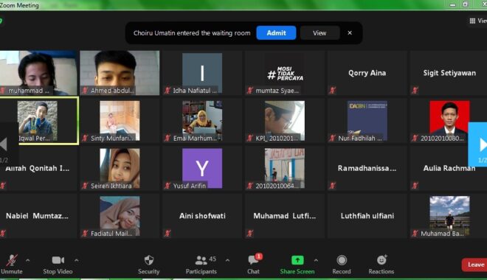Open audio options arrow beside Unmute
The height and width of the screenshot is (280, 487).
pyautogui.click(x=27, y=260)
